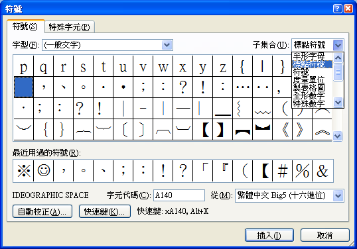Select the letter p symbol cell
Screen dimensions: 357x249
coord(24,66)
